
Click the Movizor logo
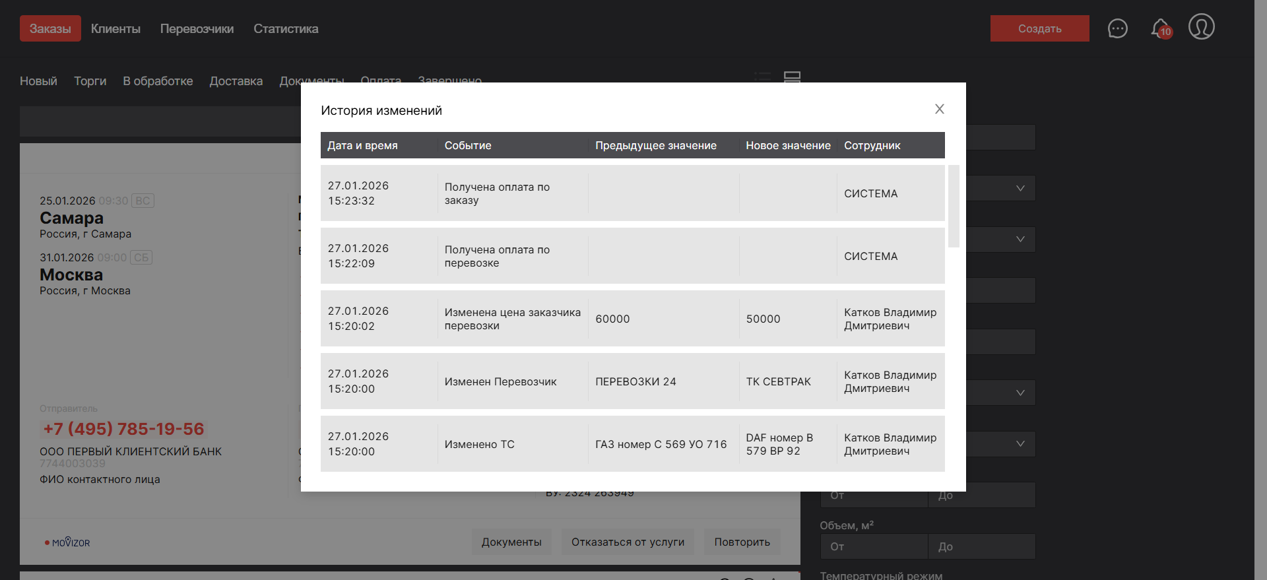coord(67,542)
